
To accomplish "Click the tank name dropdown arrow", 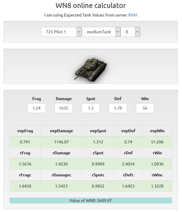I will (x=79, y=32).
